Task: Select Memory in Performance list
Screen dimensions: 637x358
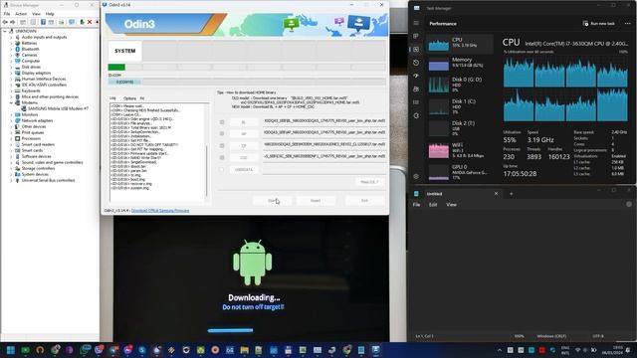Action: pos(460,64)
